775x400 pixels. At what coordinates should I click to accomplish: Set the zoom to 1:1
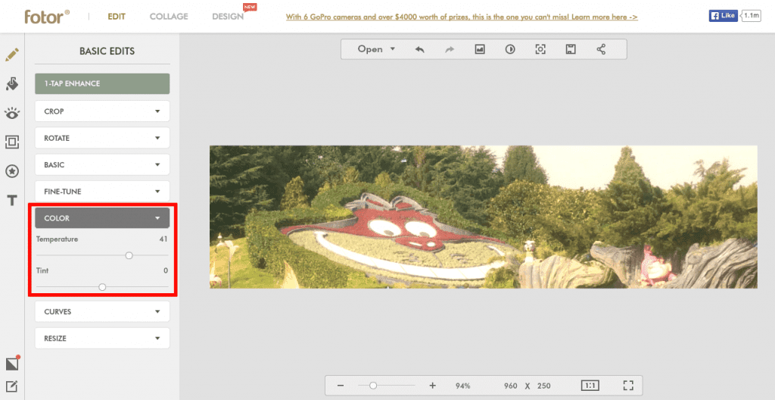(x=590, y=386)
